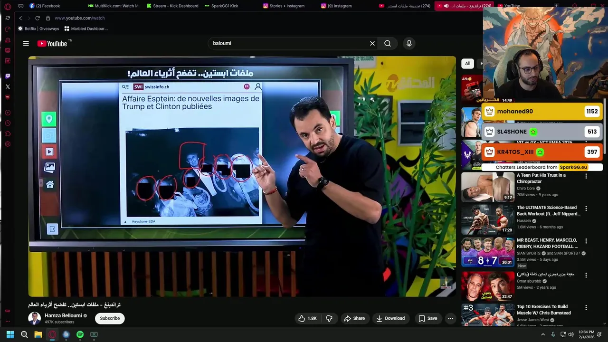Open the workspaces icon left of tabs
This screenshot has height=342, width=608.
click(21, 6)
